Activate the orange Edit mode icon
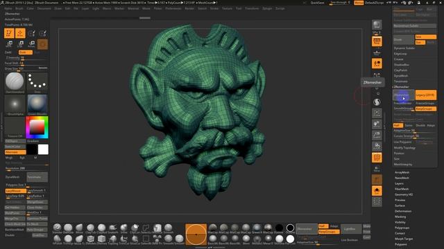The image size is (444, 249). click(9, 33)
